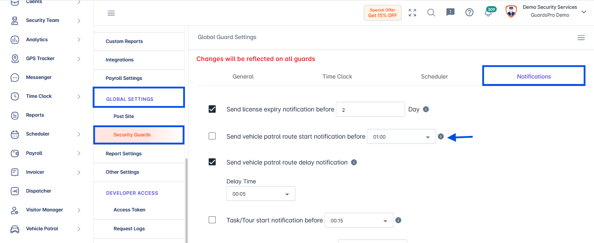The height and width of the screenshot is (243, 594).
Task: Enable vehicle patrol route start notification checkbox
Action: 212,136
